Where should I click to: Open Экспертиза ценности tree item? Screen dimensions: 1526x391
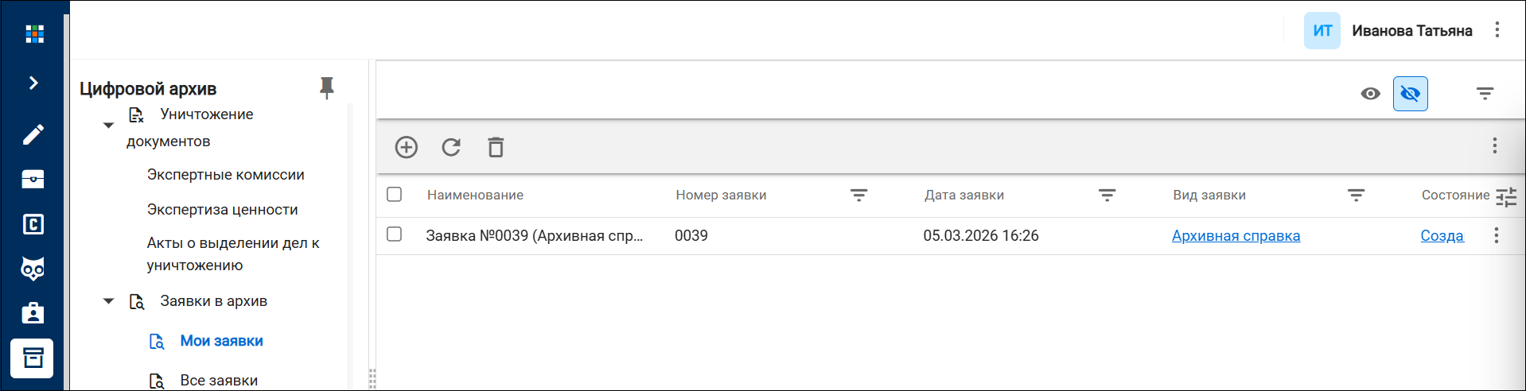(222, 210)
